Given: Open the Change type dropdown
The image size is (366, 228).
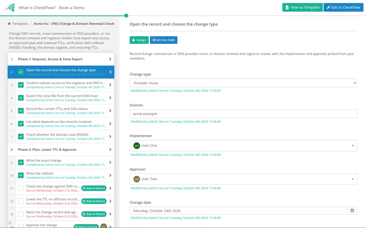Looking at the screenshot, I should click(x=243, y=83).
